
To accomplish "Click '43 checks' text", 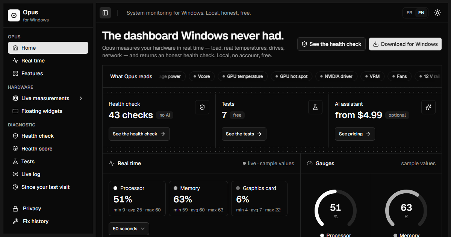I will click(131, 115).
